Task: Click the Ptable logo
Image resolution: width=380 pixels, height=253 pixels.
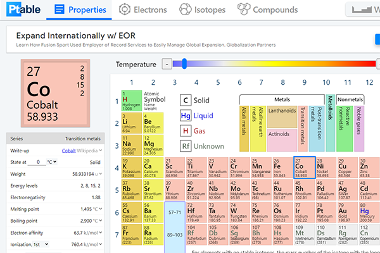Action: [22, 9]
